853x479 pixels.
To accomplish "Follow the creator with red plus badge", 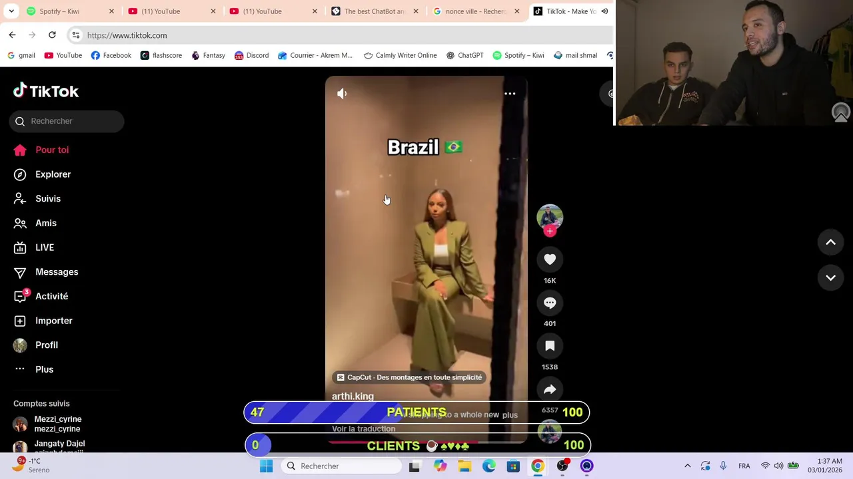I will [550, 231].
